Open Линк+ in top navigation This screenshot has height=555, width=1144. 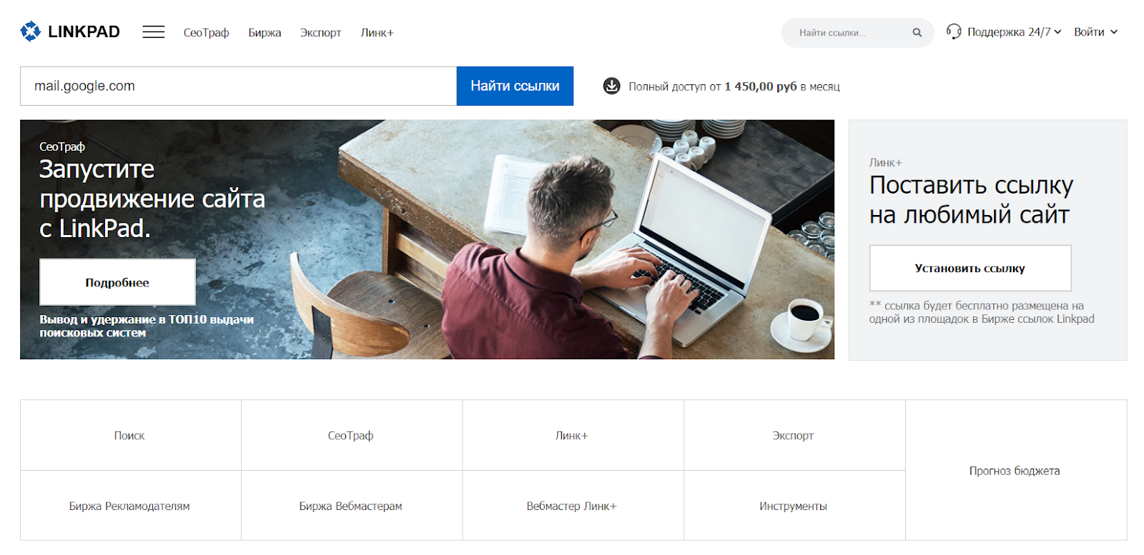pos(377,33)
